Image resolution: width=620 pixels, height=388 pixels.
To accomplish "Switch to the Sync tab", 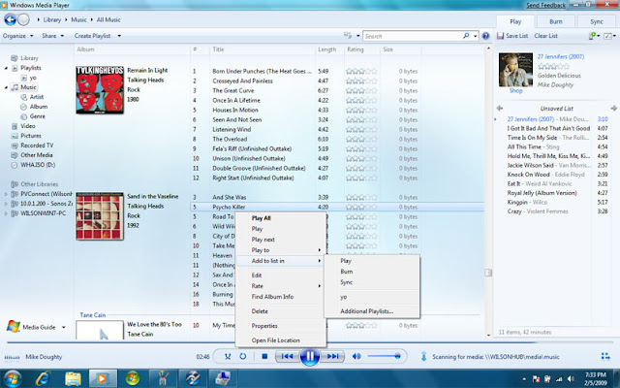I will (597, 21).
